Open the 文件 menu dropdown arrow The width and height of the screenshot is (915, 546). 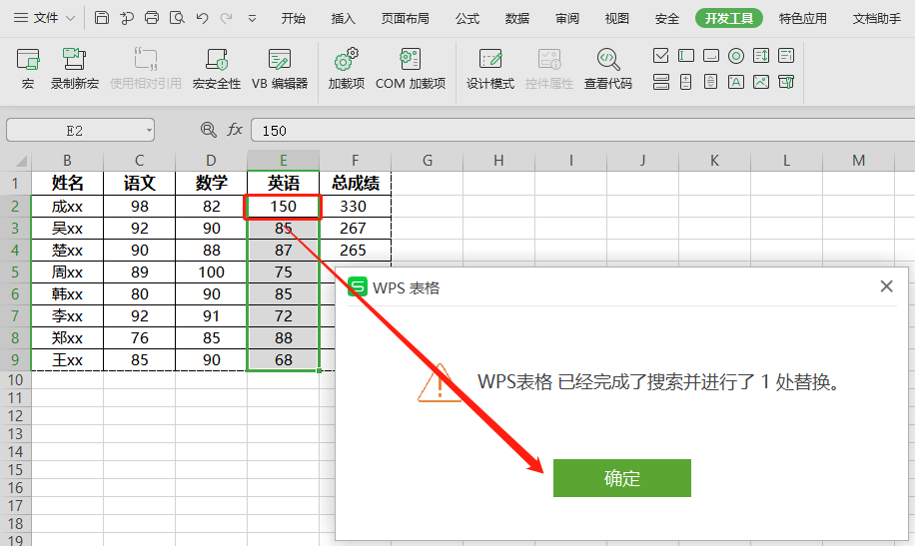pos(69,18)
